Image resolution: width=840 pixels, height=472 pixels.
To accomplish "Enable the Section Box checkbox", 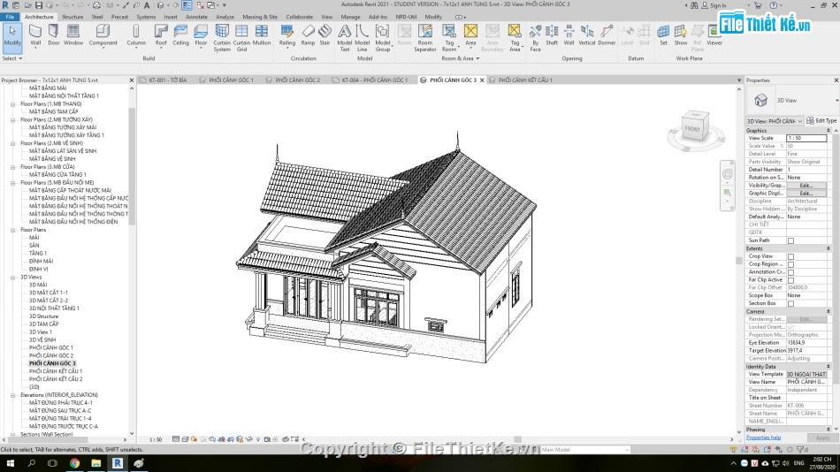I will coord(790,304).
